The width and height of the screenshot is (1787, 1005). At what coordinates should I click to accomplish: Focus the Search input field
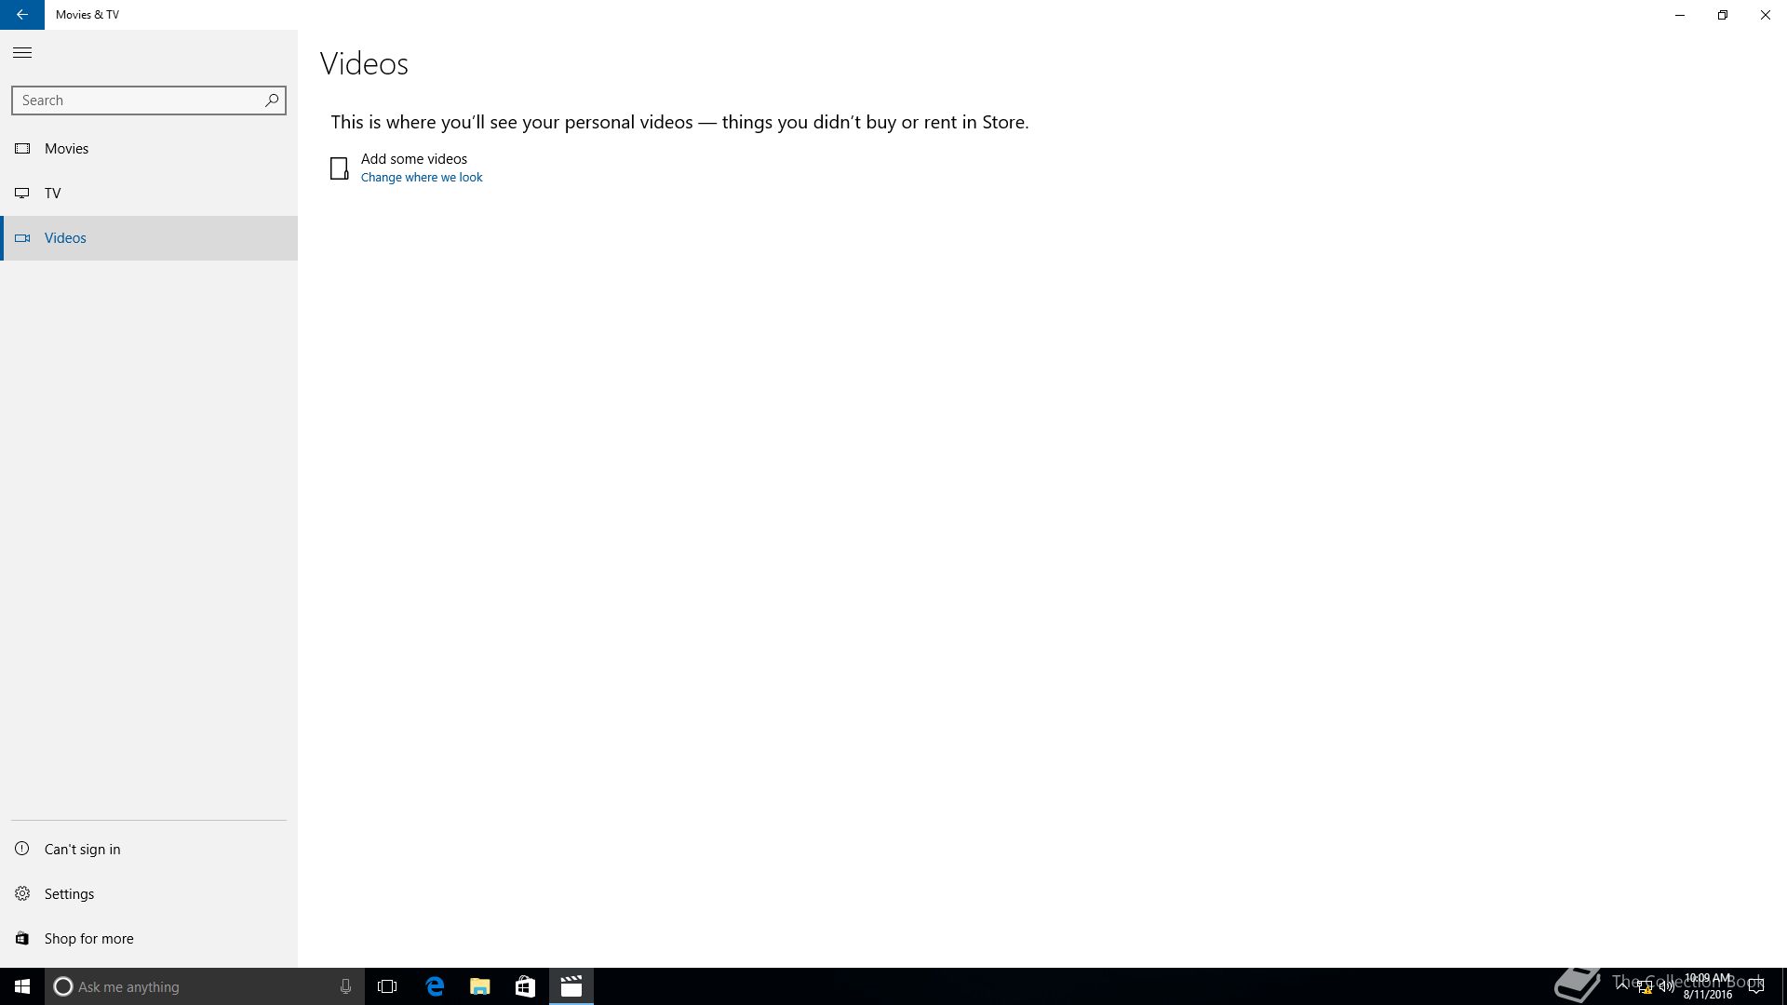[149, 100]
